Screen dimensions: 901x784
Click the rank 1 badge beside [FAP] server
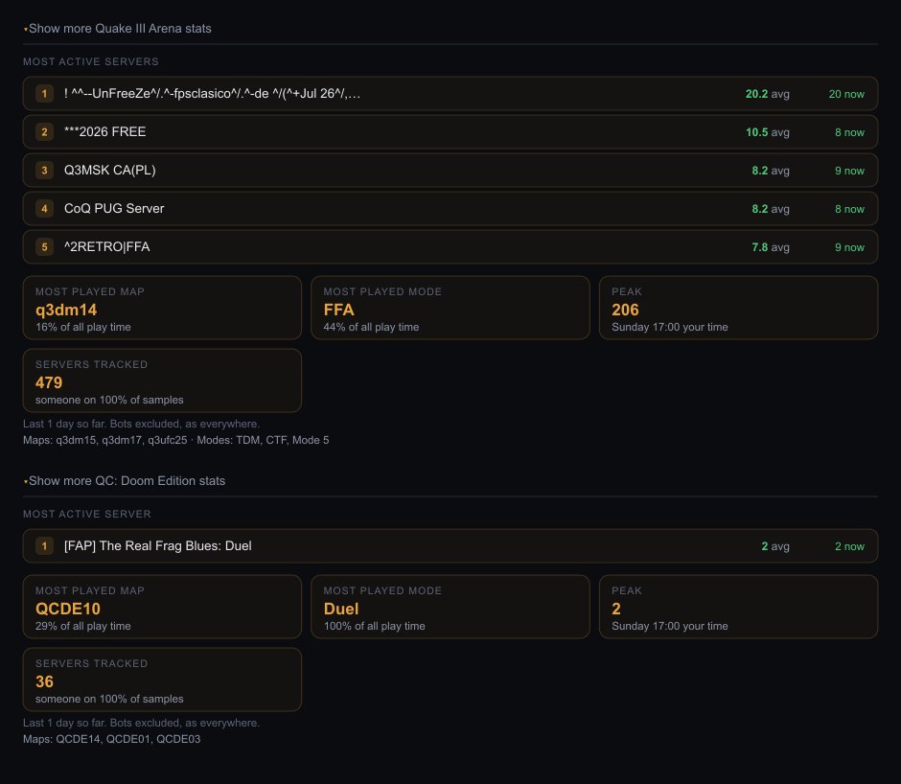click(x=44, y=546)
